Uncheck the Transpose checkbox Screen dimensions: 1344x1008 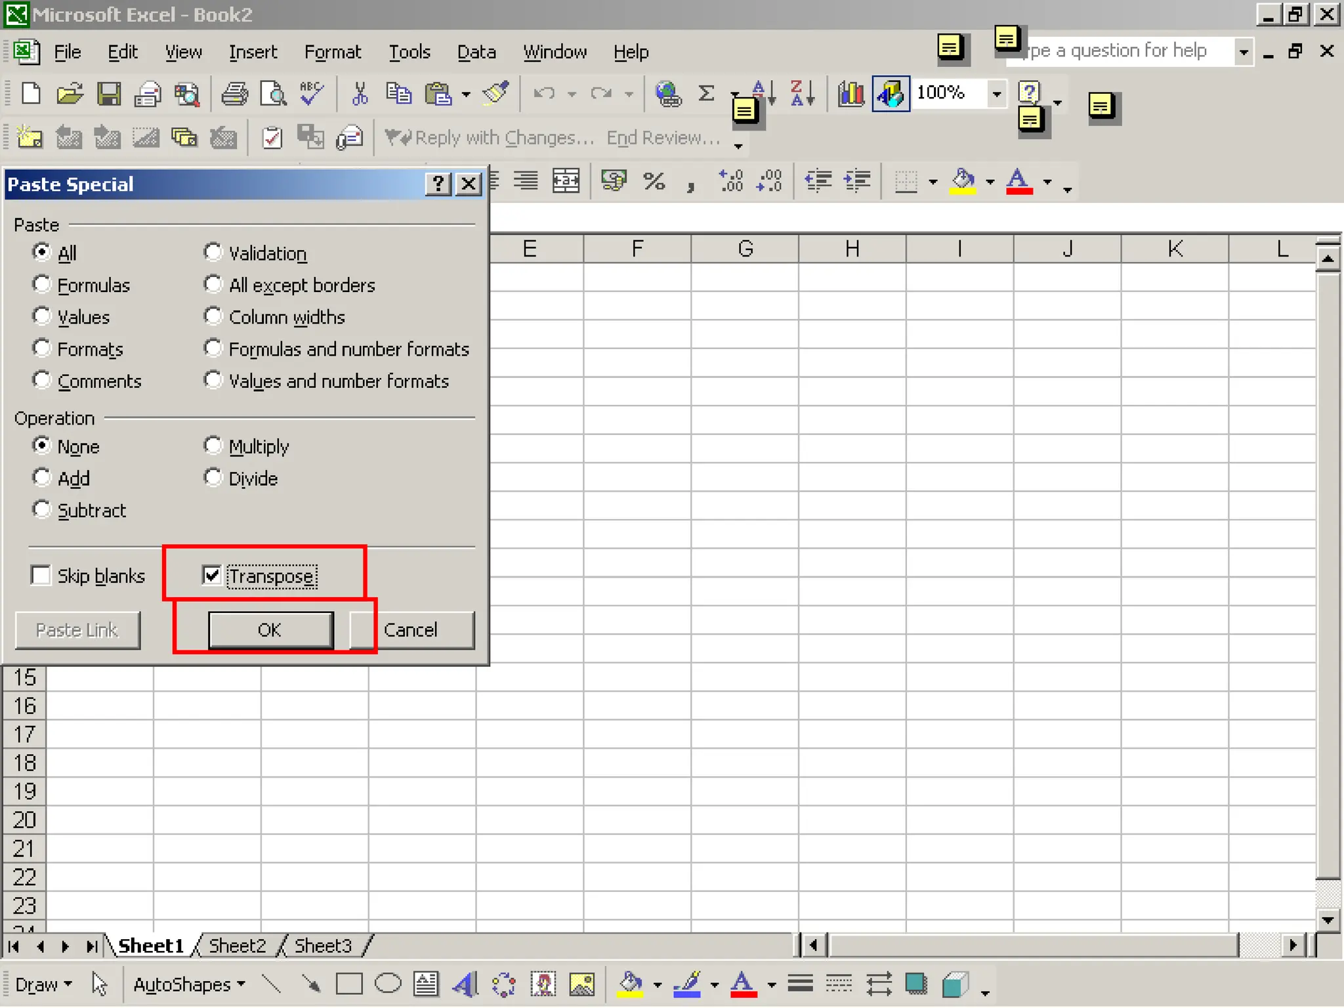click(x=211, y=576)
